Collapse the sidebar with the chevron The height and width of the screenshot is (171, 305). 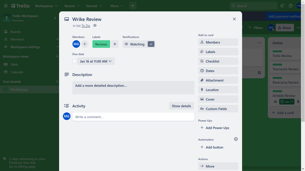click(x=55, y=18)
